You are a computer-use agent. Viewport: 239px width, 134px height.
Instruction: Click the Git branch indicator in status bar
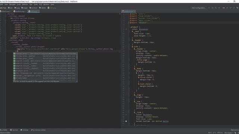(229, 133)
